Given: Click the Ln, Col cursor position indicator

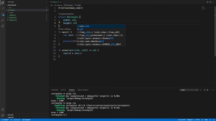Looking at the screenshot, I should click(x=182, y=120).
